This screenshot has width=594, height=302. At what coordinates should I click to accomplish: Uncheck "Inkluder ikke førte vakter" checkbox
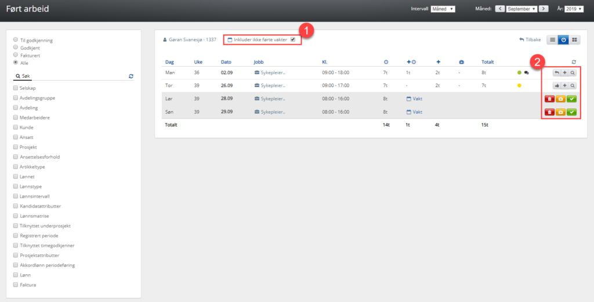click(x=293, y=40)
